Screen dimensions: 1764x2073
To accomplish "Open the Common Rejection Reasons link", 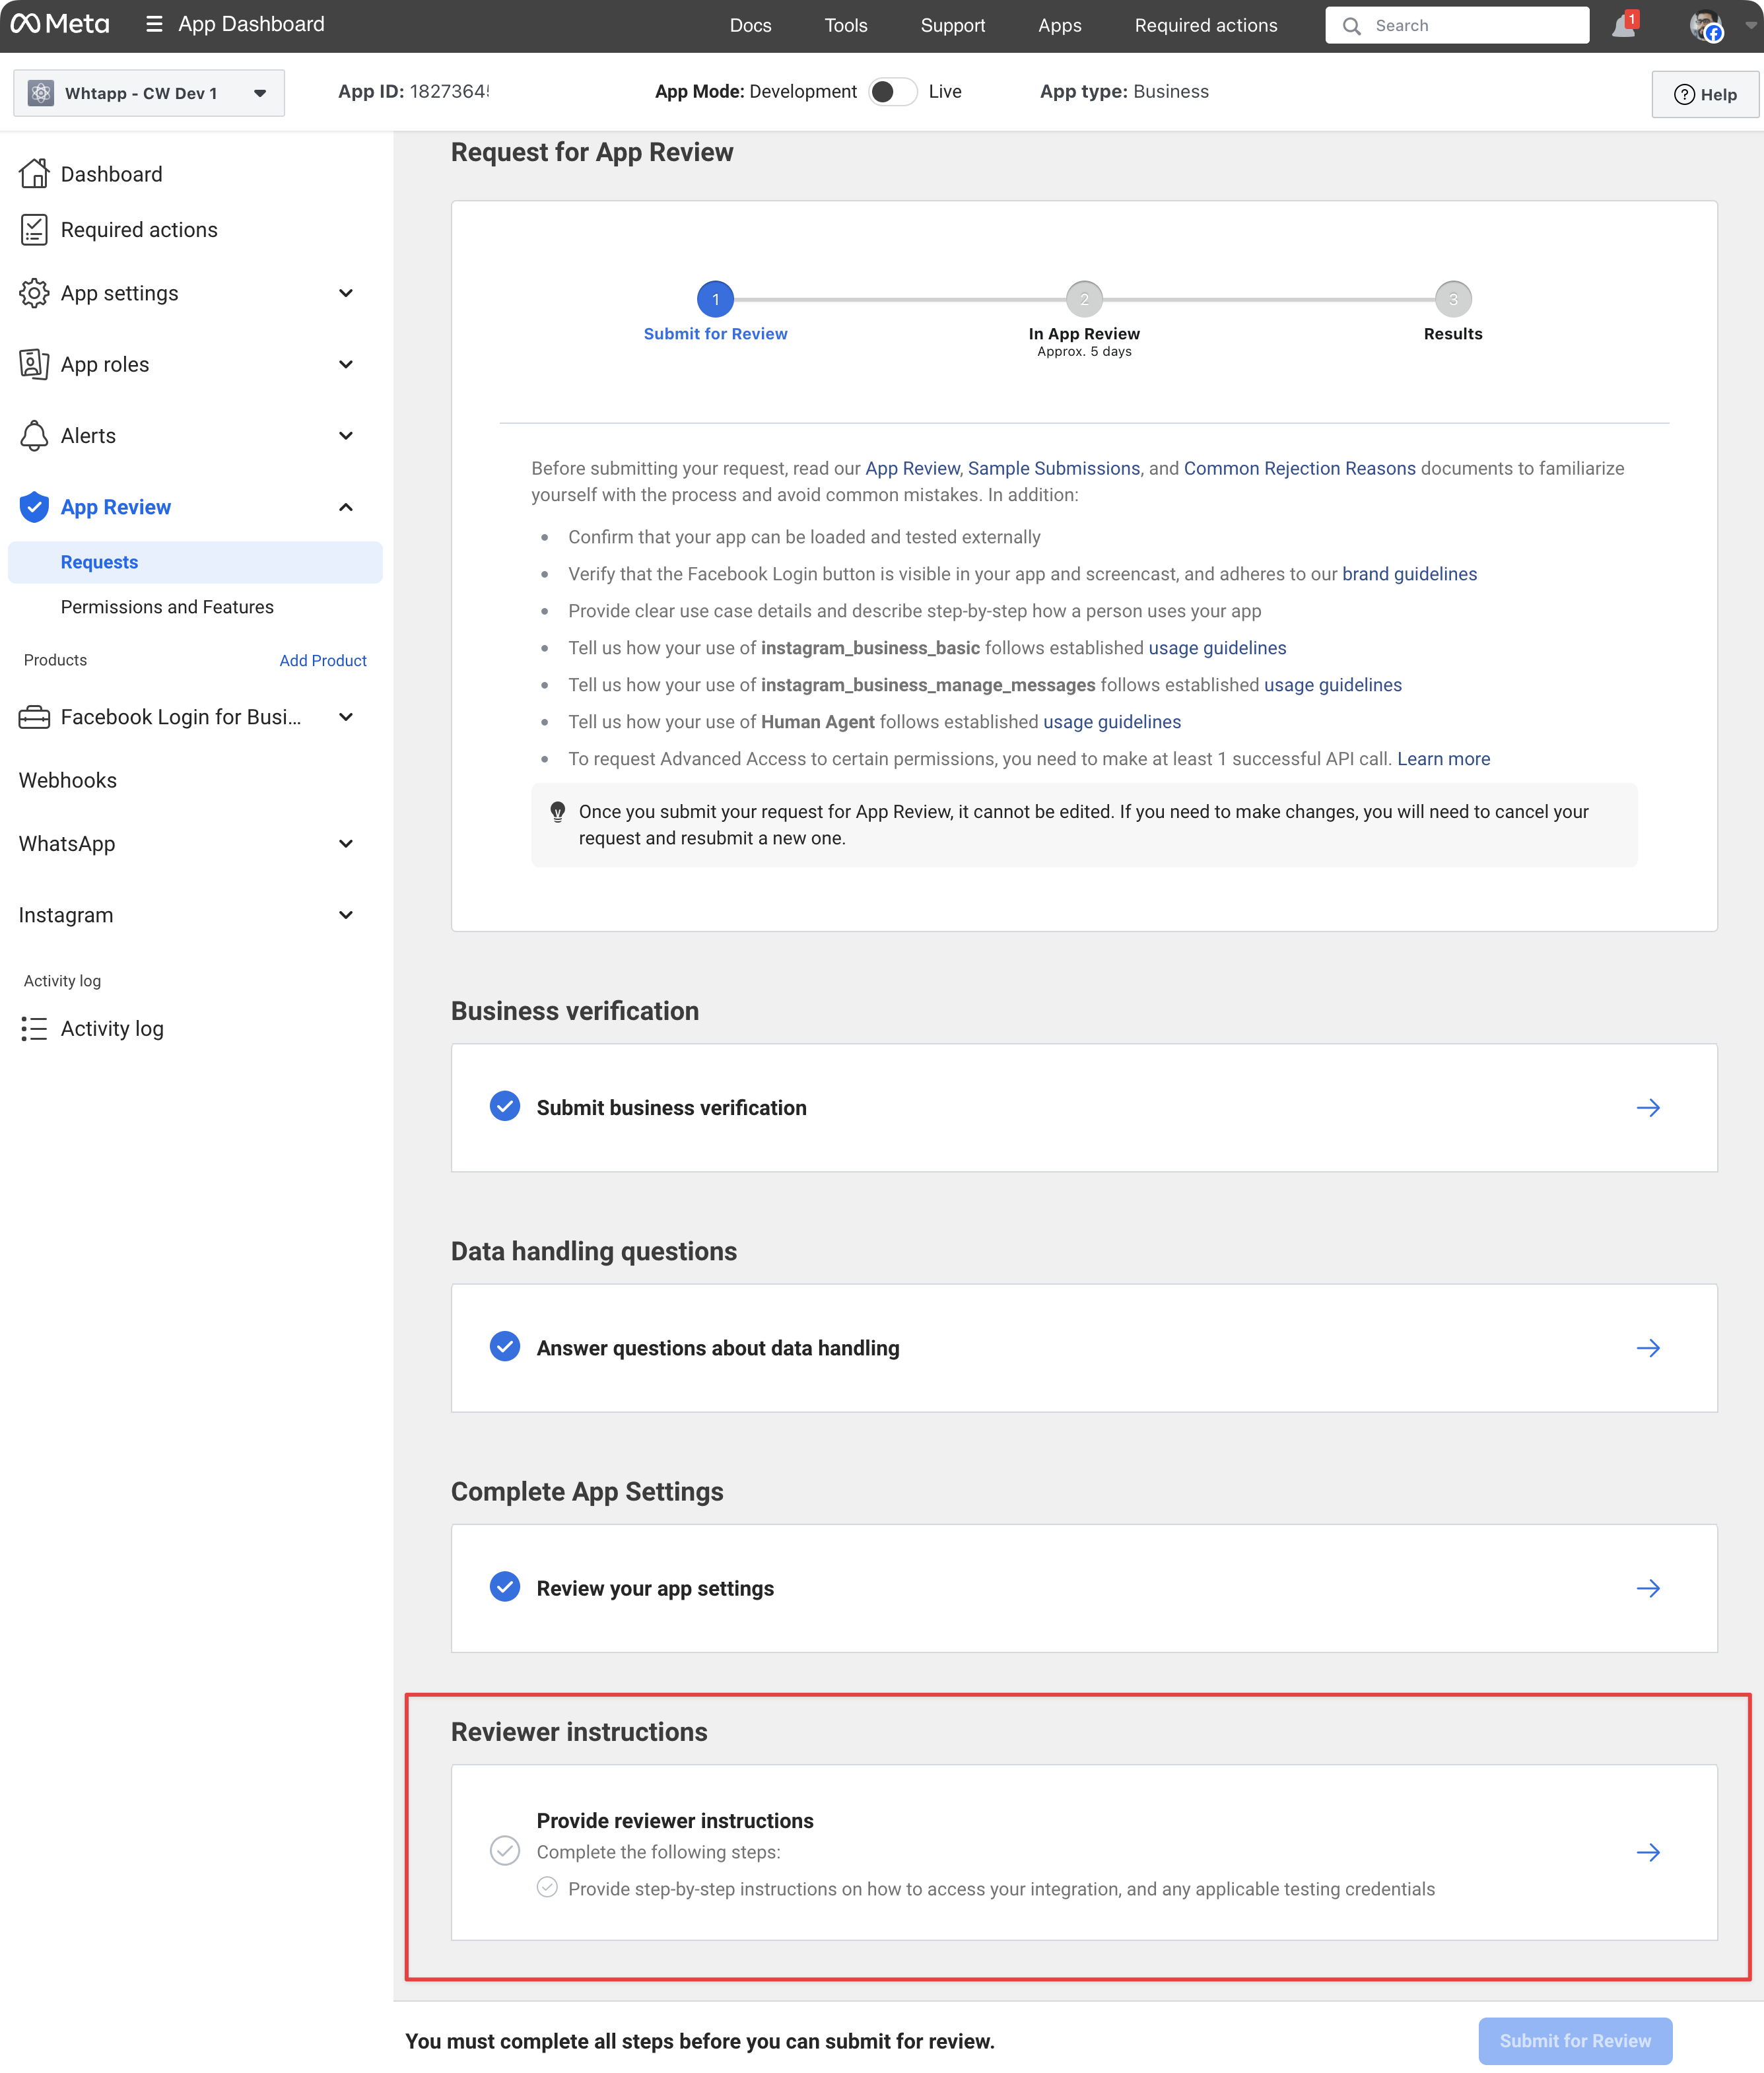I will [1299, 468].
